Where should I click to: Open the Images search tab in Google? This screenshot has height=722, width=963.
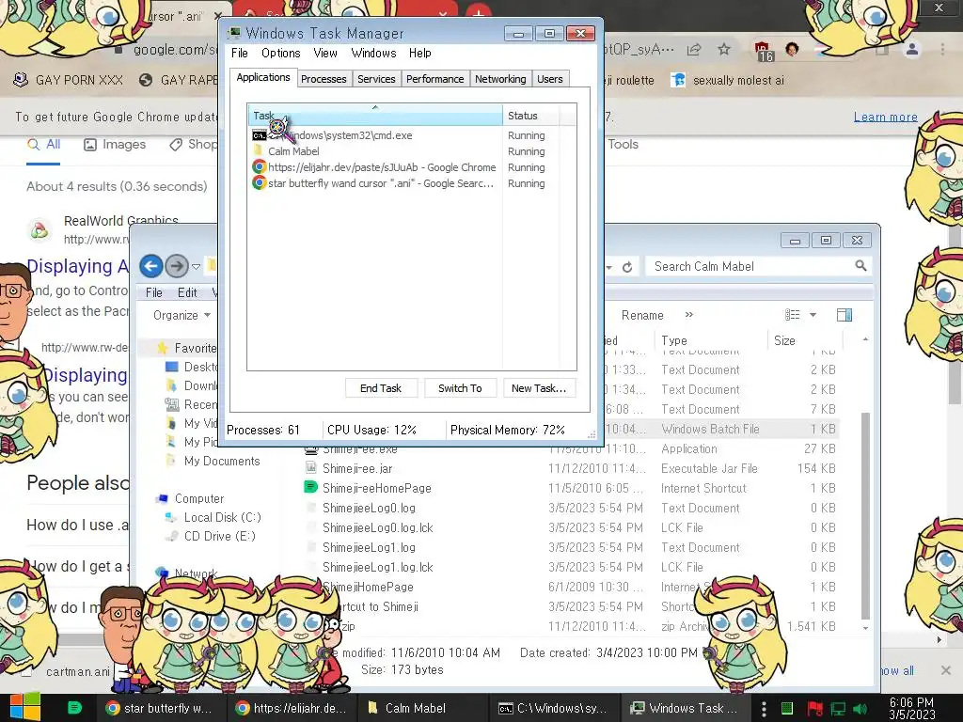(115, 145)
